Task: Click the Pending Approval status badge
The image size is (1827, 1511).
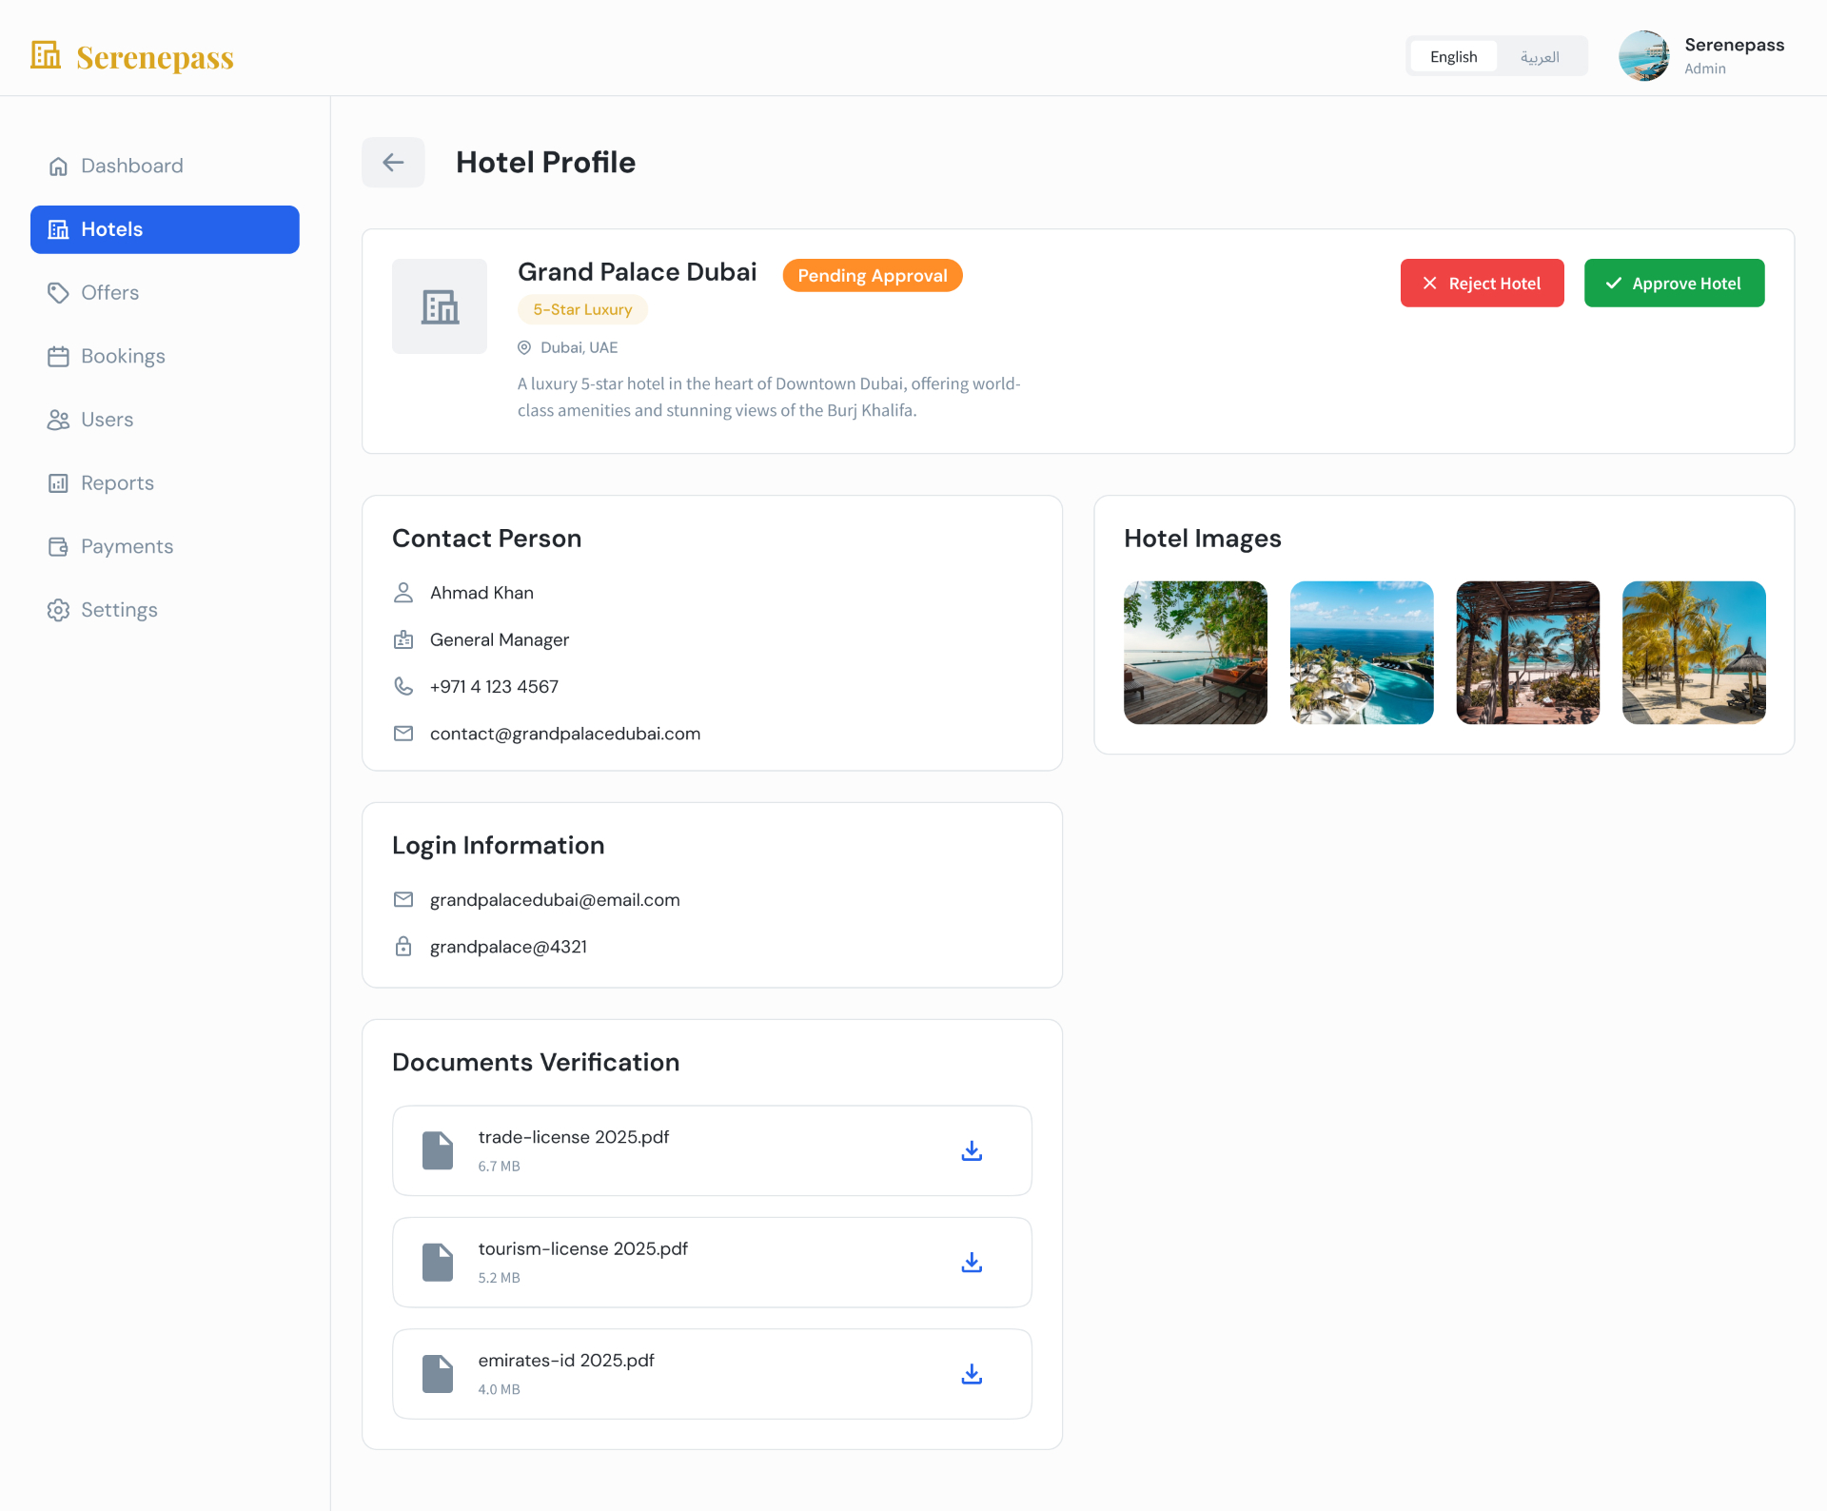Action: point(873,276)
